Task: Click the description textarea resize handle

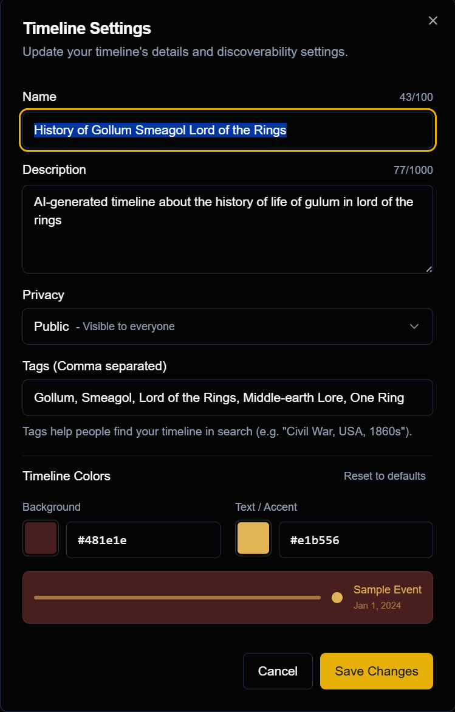Action: 429,269
